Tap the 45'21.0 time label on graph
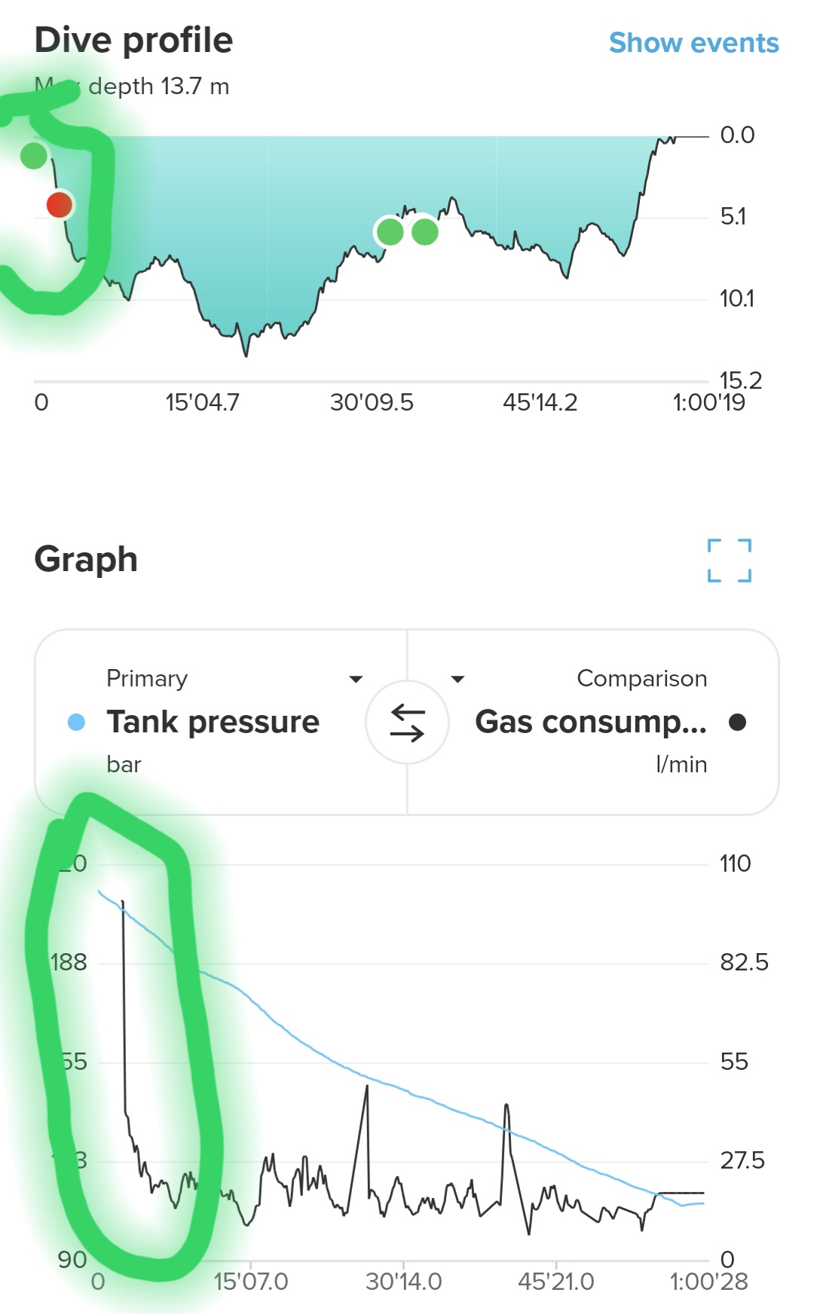 (556, 1282)
